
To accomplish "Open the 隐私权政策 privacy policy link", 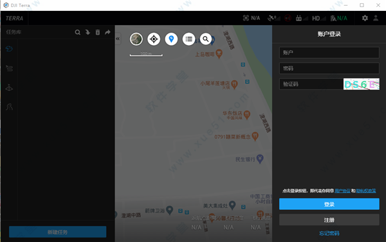I will coord(366,191).
